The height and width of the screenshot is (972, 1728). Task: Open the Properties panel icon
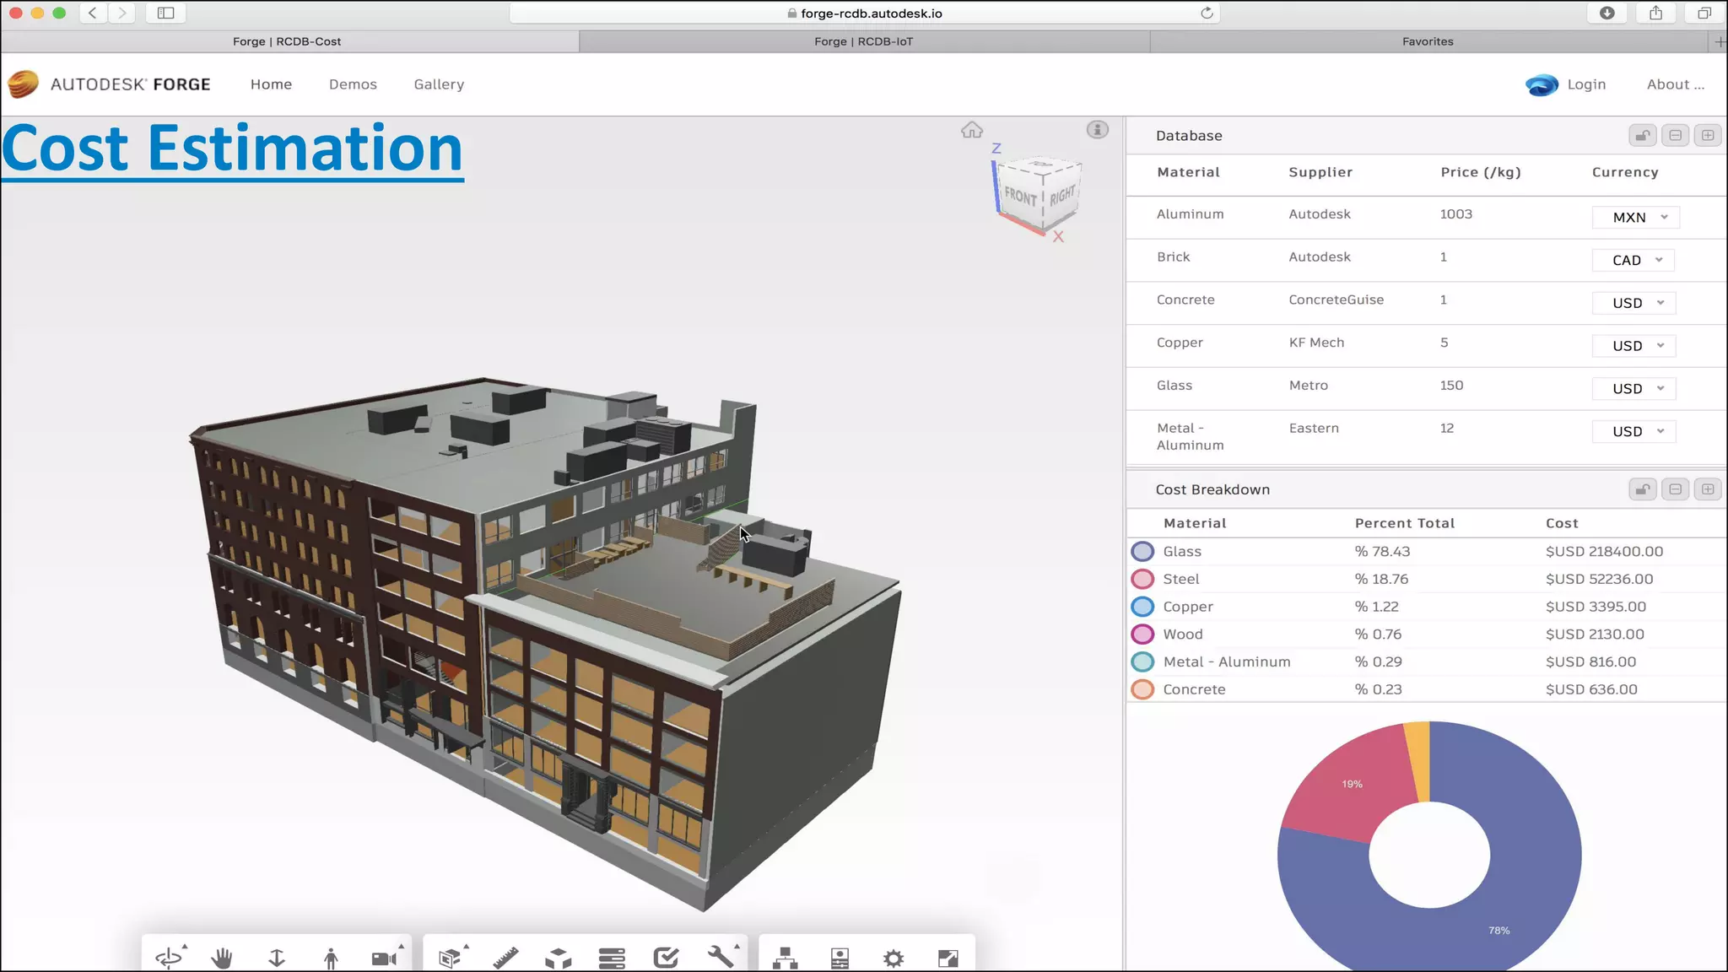click(x=840, y=958)
